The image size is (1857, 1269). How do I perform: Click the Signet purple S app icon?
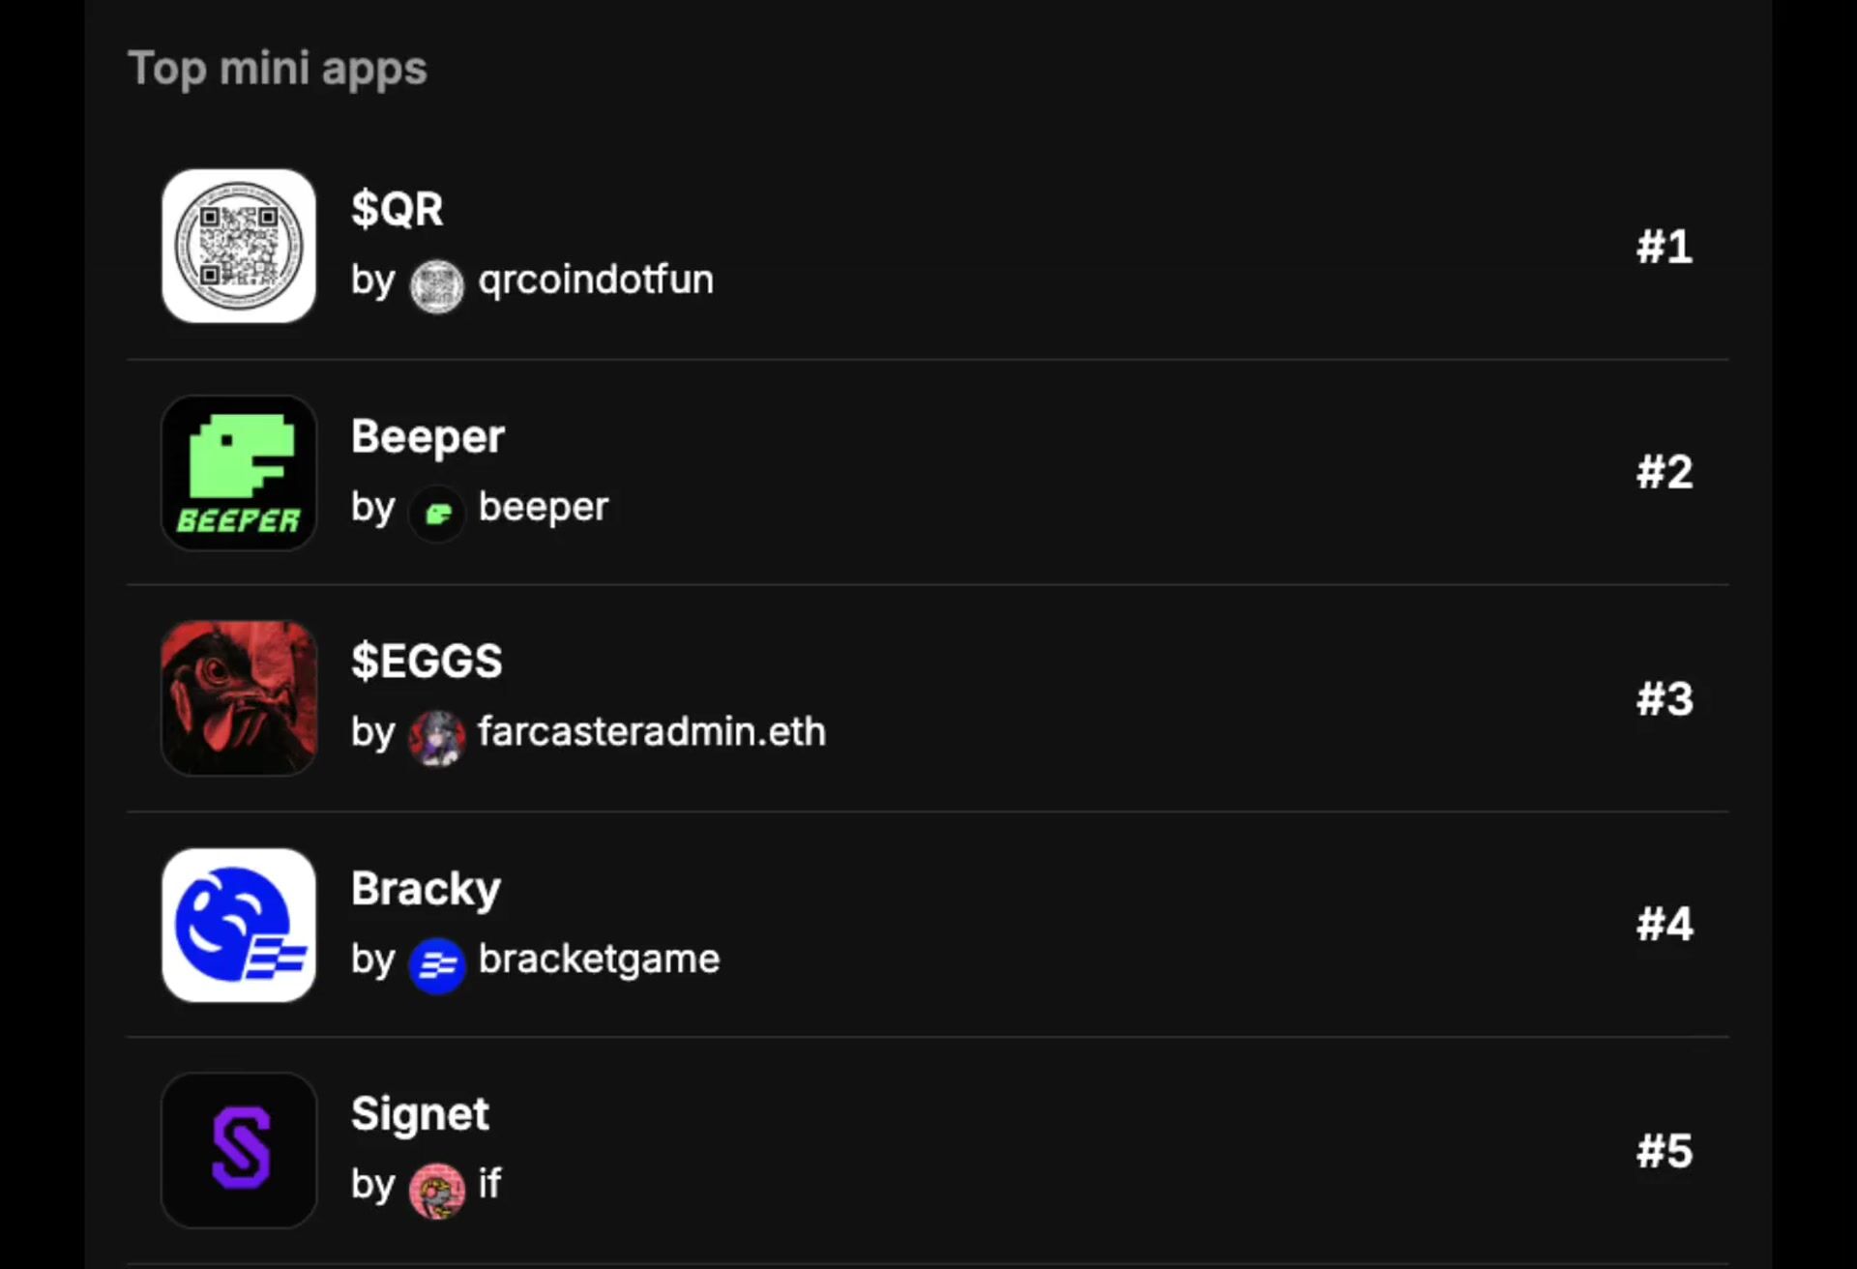click(239, 1150)
